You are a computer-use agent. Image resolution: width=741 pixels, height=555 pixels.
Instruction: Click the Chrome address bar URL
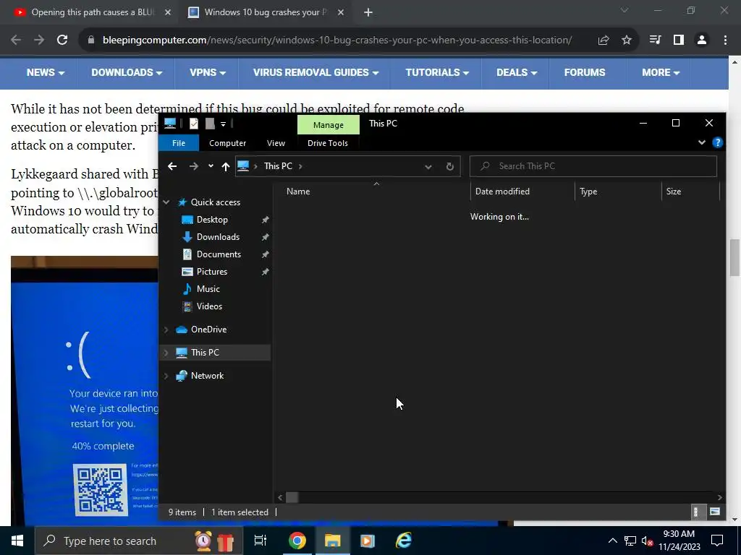[337, 40]
